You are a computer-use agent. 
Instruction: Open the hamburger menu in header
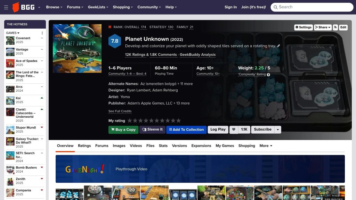click(x=6, y=7)
